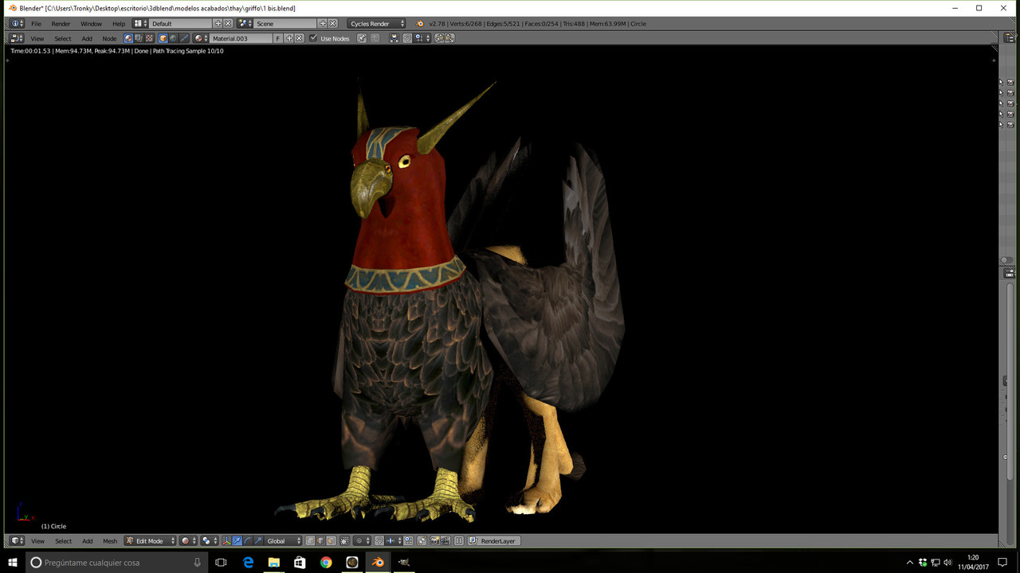Click the auto-merge editing icon in 3D header

click(422, 540)
